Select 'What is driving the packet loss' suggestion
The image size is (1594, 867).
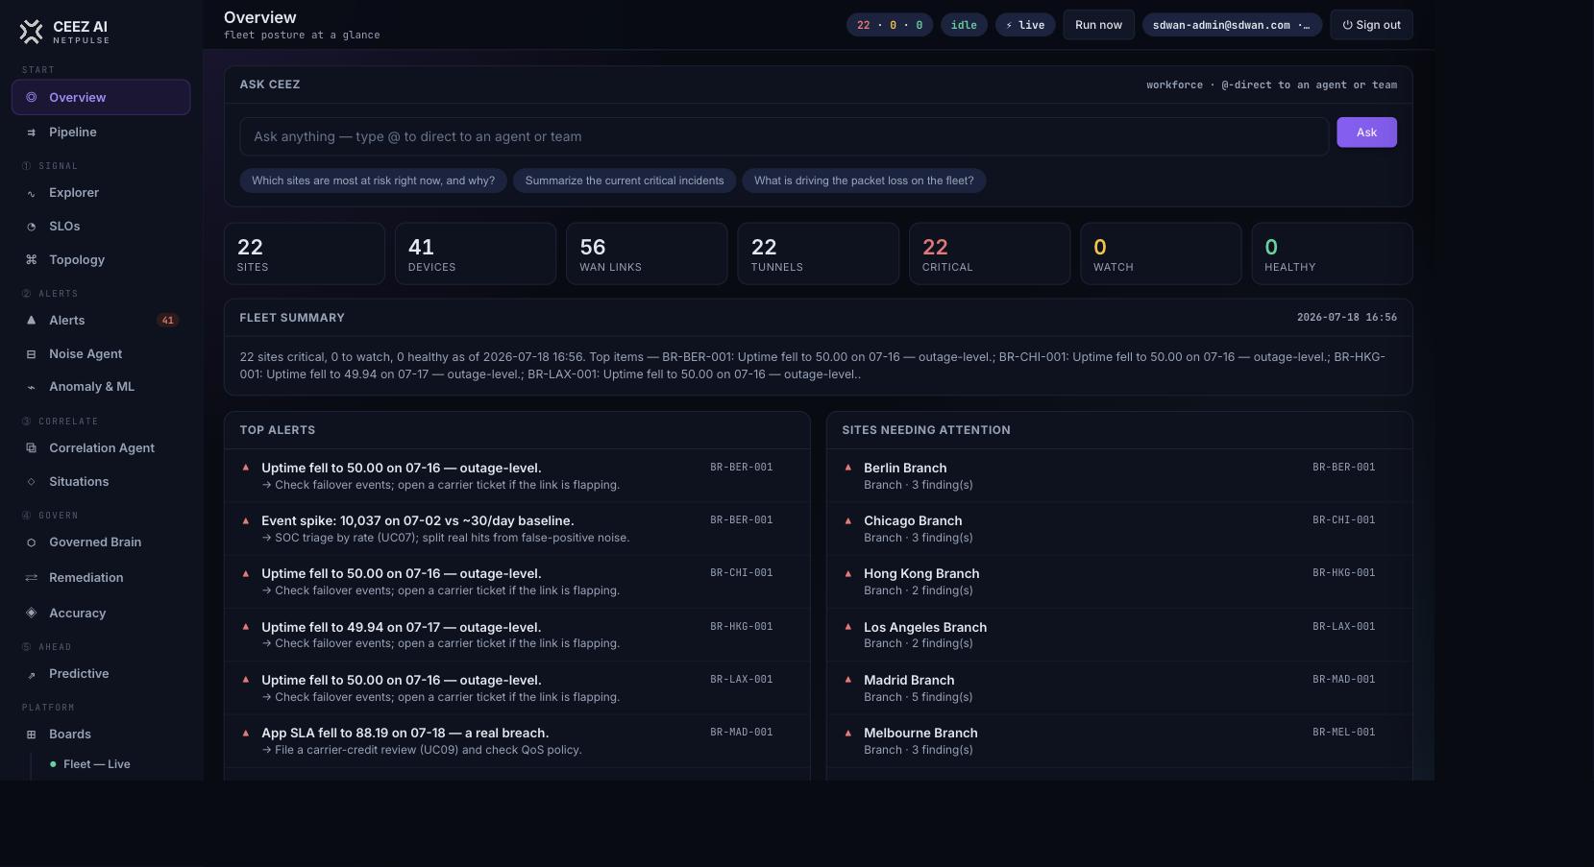click(864, 181)
